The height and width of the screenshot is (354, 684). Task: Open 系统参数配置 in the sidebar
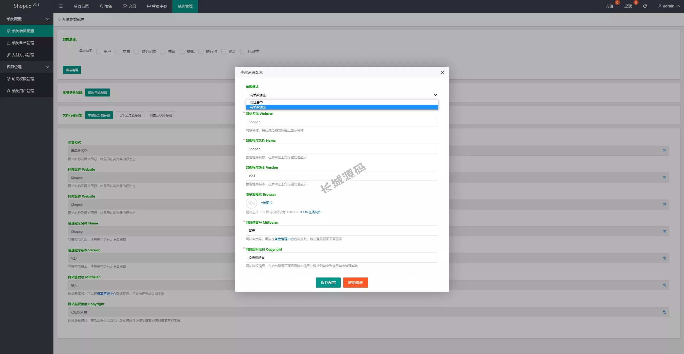coord(27,31)
